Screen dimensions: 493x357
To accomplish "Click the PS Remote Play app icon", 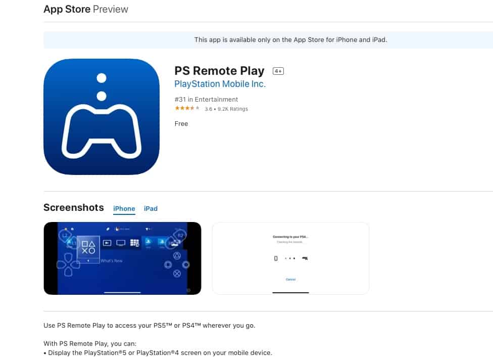I will click(101, 117).
